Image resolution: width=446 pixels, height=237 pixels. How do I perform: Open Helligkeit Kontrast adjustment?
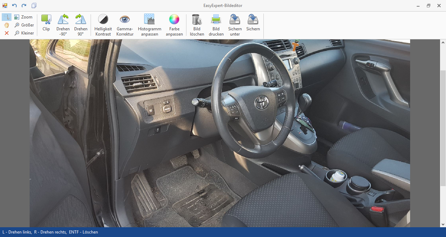click(x=103, y=25)
